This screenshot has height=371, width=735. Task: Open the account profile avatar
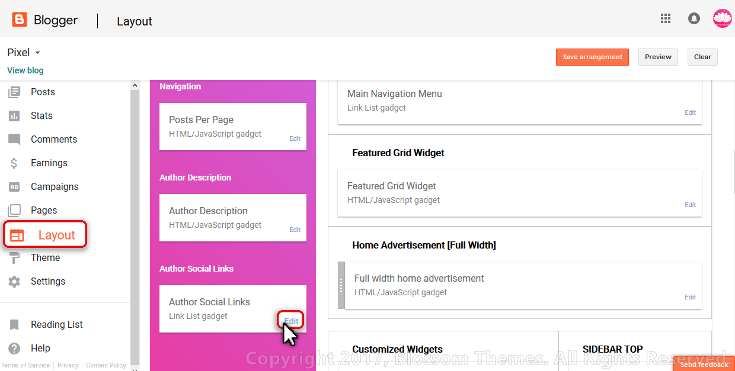[723, 18]
